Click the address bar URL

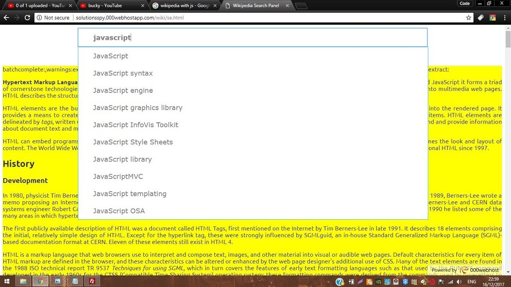tap(130, 18)
